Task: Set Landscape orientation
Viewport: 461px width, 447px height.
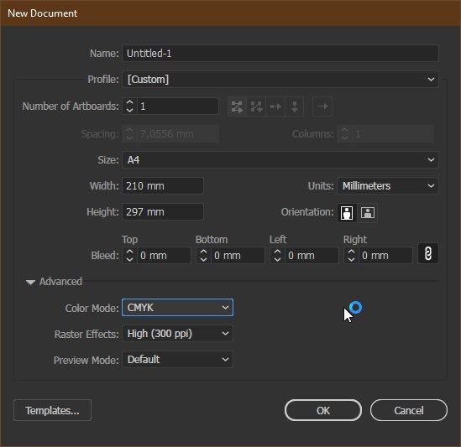Action: click(x=368, y=212)
